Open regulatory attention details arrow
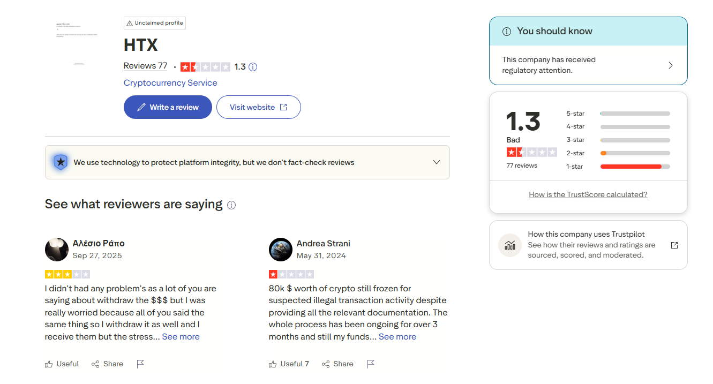This screenshot has width=713, height=384. pyautogui.click(x=671, y=65)
